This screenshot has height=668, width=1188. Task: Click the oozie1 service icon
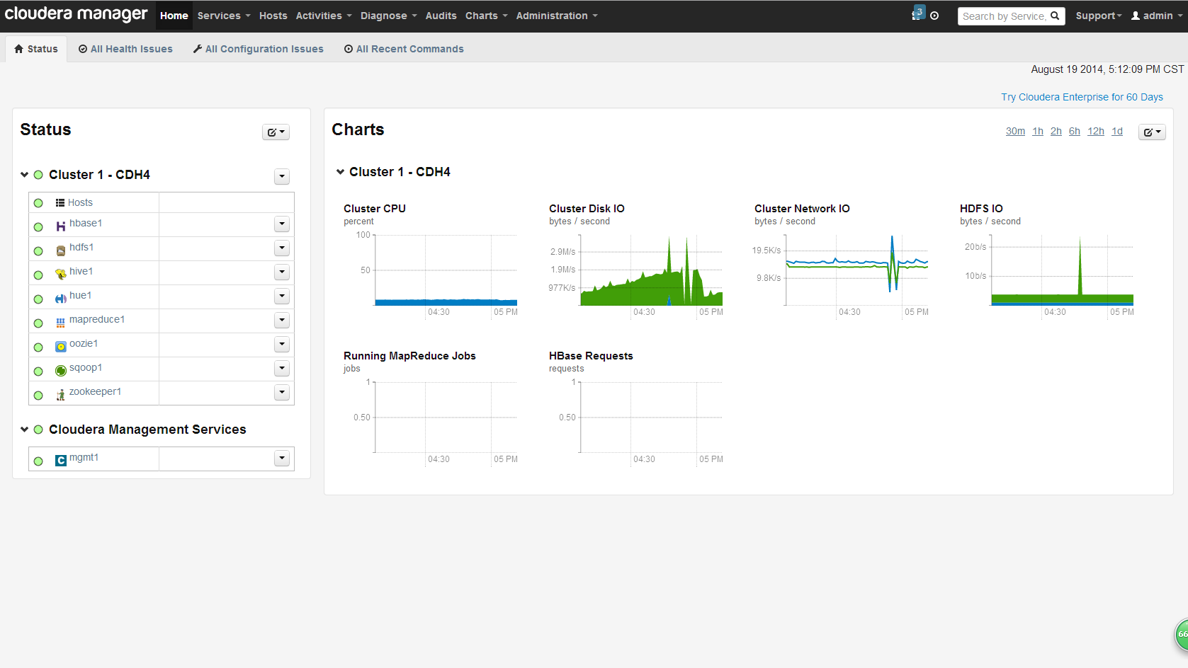click(x=61, y=347)
